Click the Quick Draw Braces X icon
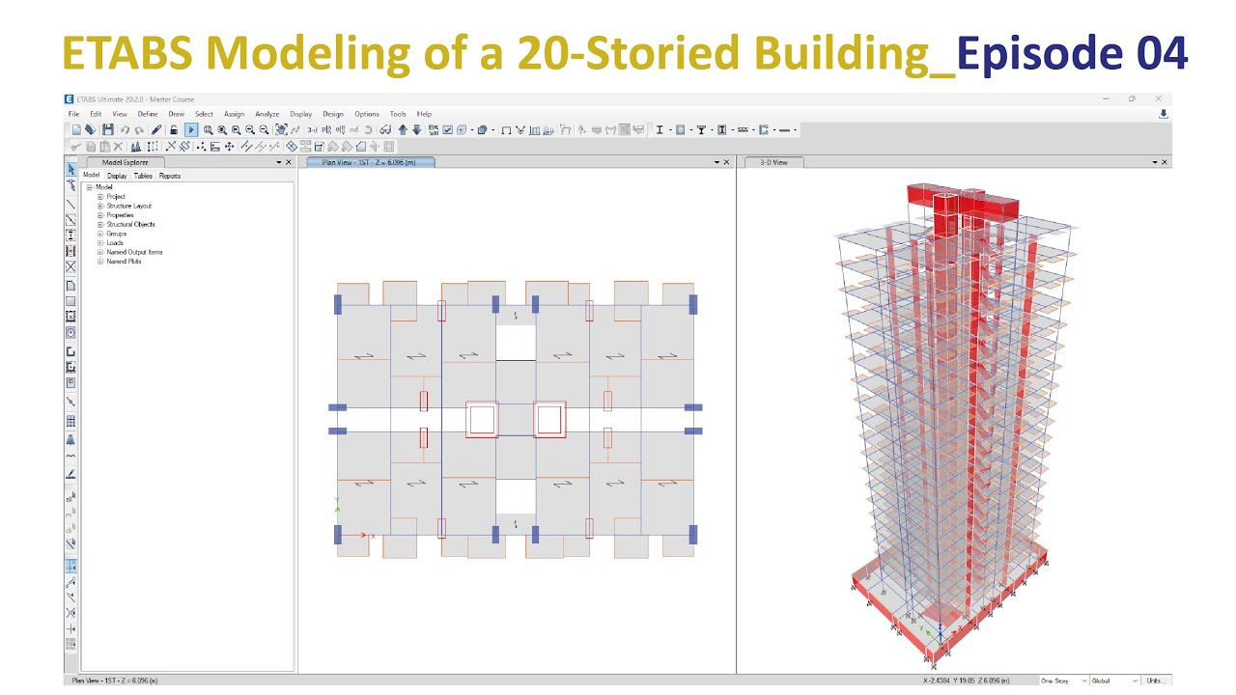This screenshot has height=695, width=1236. [x=70, y=266]
